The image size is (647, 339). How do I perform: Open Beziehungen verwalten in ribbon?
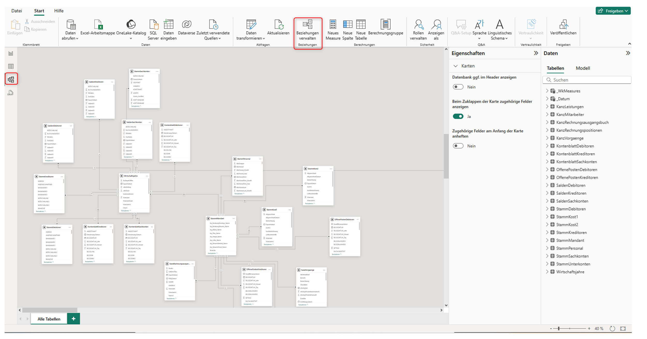click(307, 30)
